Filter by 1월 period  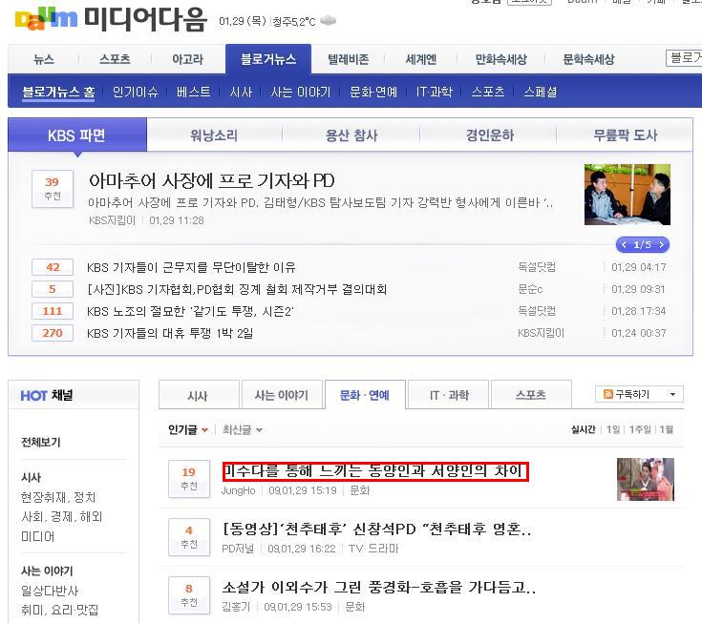click(x=667, y=429)
